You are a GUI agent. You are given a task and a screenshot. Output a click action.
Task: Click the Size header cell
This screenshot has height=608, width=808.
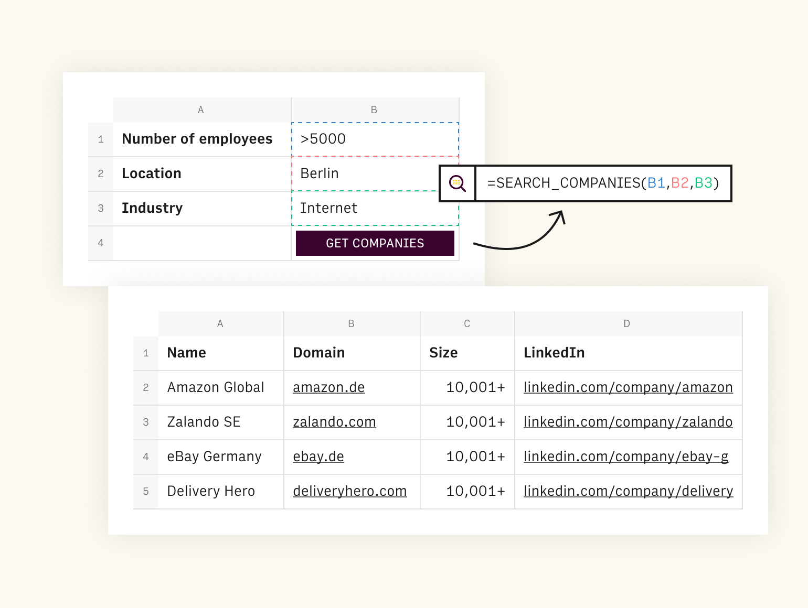[467, 353]
